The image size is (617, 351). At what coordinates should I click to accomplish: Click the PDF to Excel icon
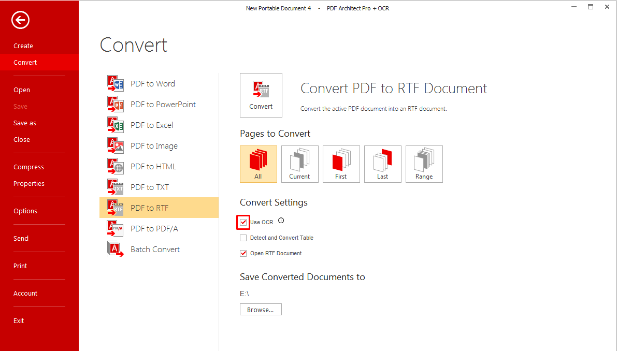pos(116,125)
